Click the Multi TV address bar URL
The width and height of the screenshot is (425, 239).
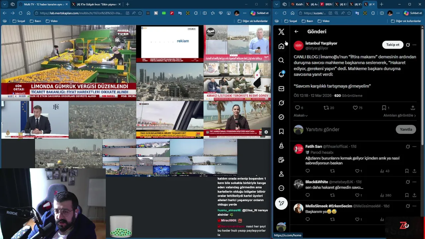(81, 13)
